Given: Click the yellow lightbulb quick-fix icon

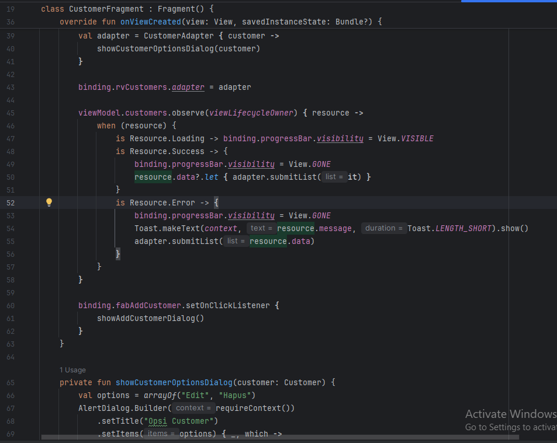Looking at the screenshot, I should click(x=49, y=203).
